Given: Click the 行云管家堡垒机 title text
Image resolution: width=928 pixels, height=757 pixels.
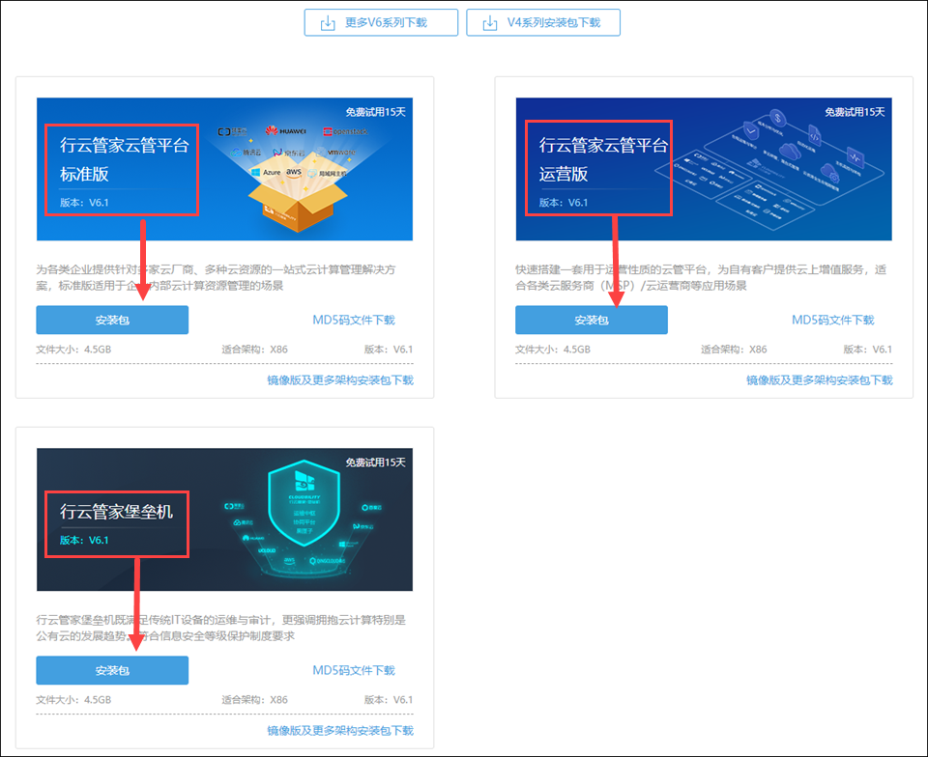Looking at the screenshot, I should click(116, 512).
